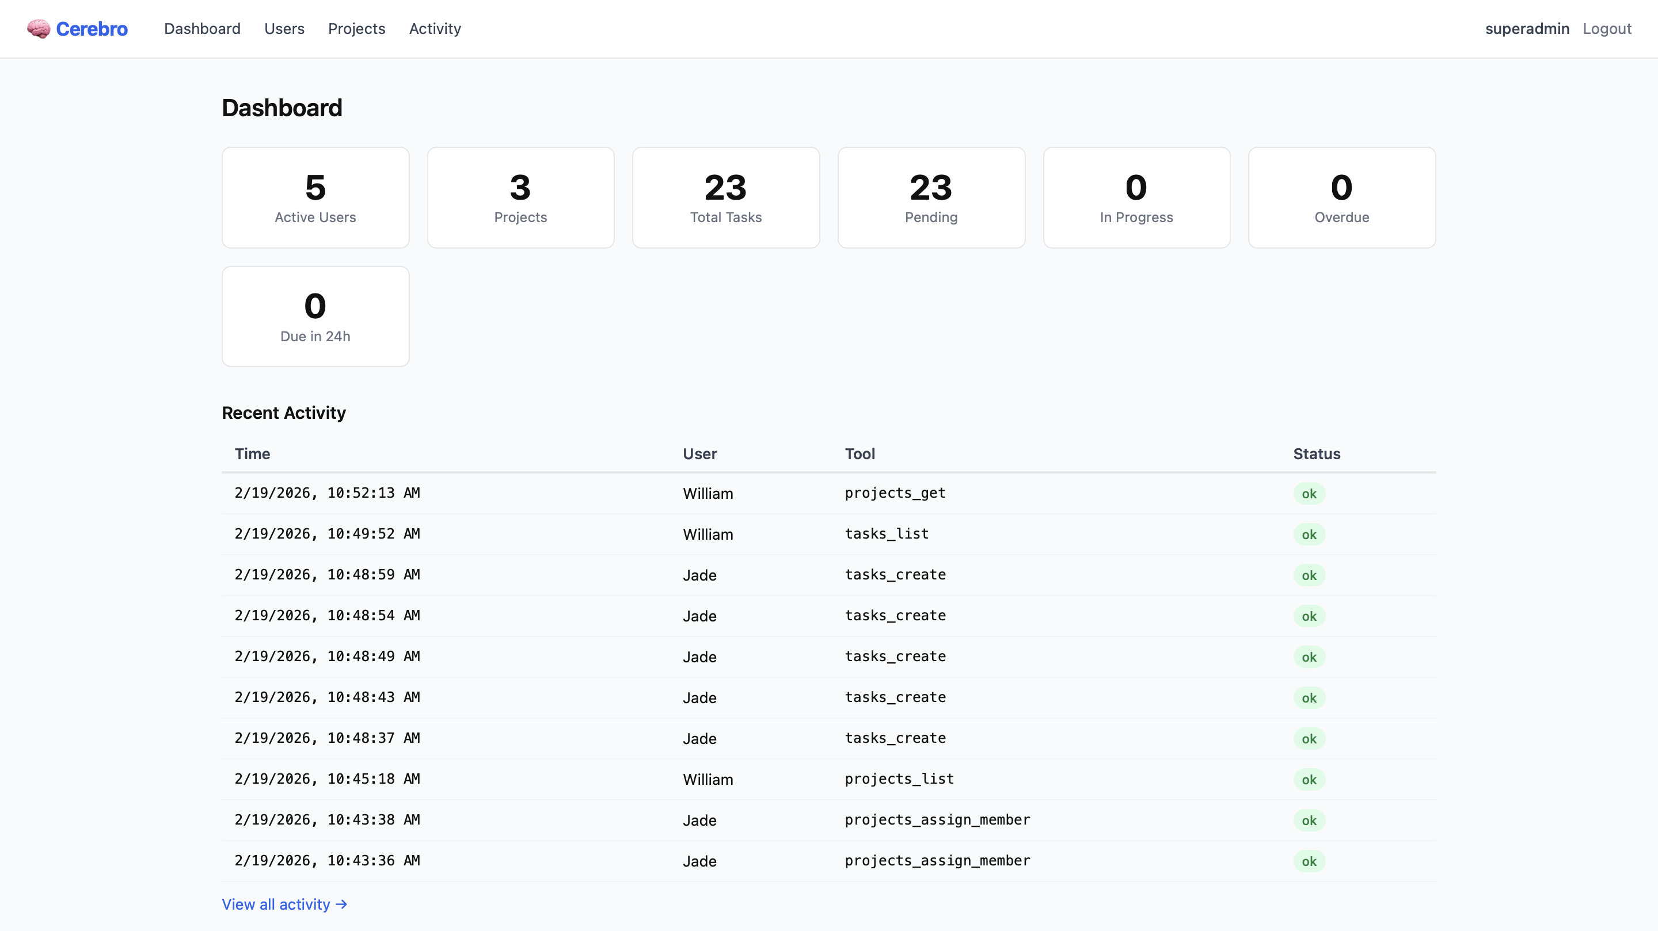Click the brain logo icon

click(x=38, y=28)
